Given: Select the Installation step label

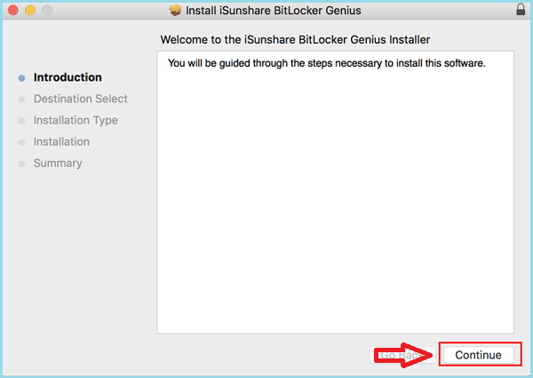Looking at the screenshot, I should (61, 141).
